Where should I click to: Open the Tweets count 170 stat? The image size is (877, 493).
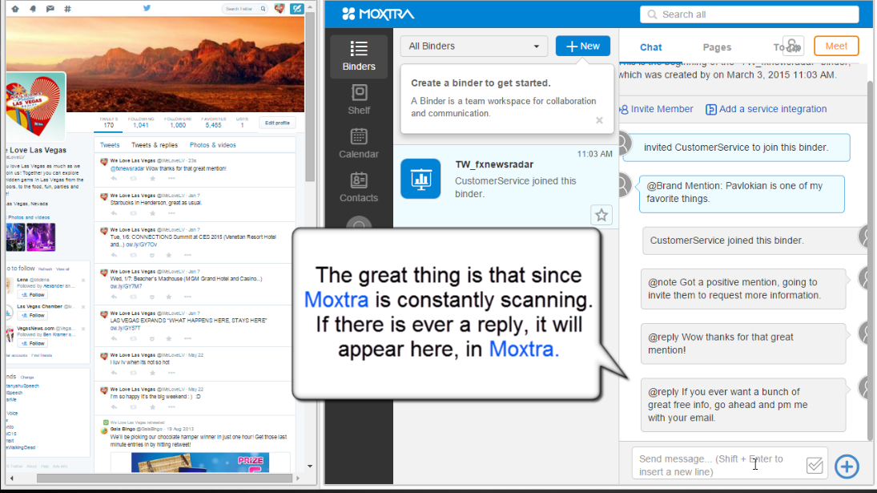[x=108, y=123]
